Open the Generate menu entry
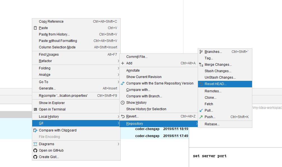 76,88
